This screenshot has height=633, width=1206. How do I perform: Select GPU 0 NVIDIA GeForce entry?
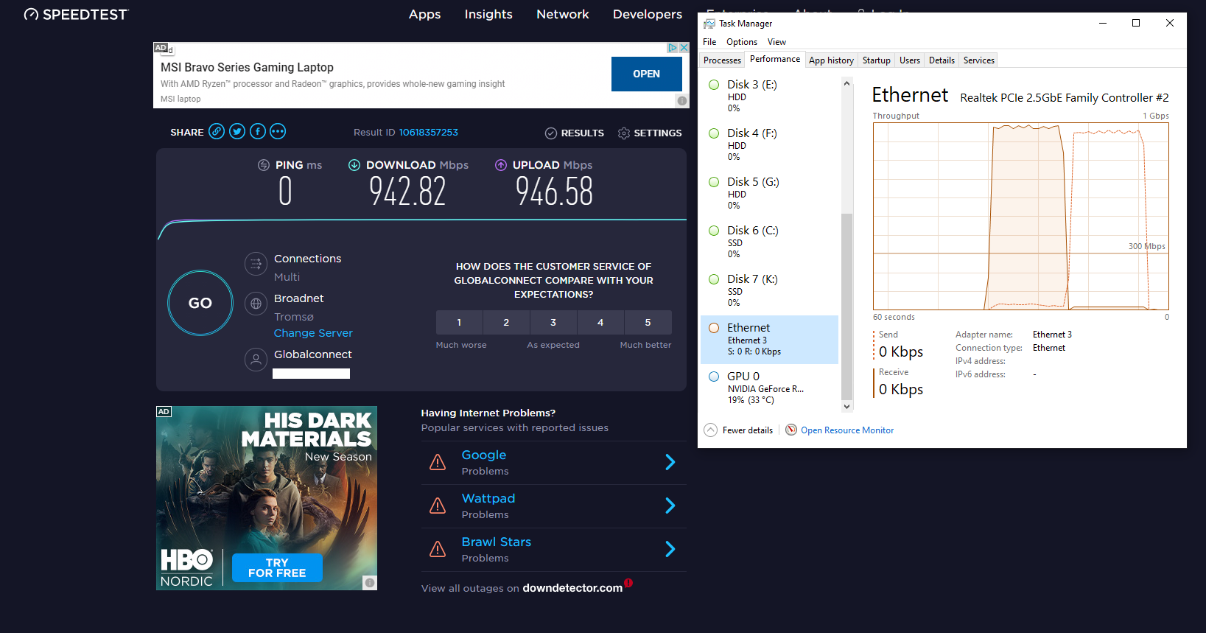coord(769,388)
